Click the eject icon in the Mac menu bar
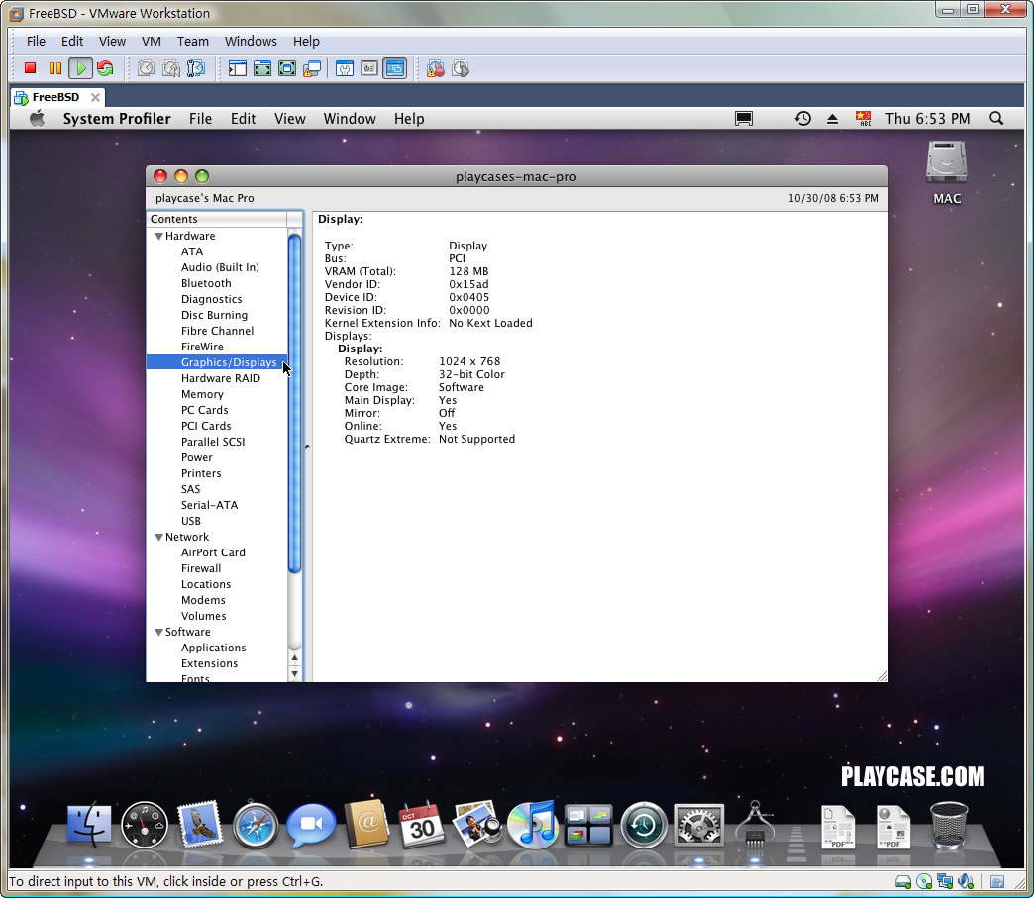 [x=832, y=119]
